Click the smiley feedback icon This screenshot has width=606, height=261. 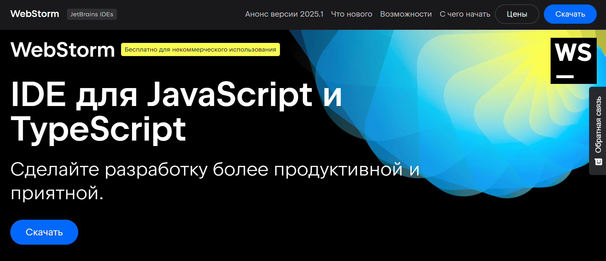click(598, 162)
